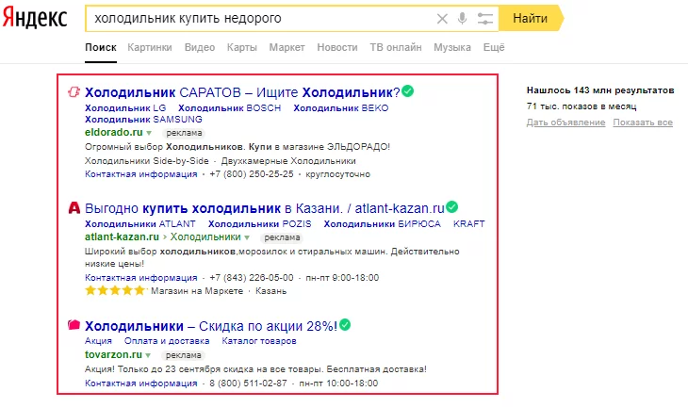688x408 pixels.
Task: Open the Музыка tab
Action: pos(452,47)
